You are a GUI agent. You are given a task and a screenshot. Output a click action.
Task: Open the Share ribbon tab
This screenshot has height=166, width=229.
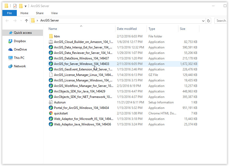click(40, 13)
